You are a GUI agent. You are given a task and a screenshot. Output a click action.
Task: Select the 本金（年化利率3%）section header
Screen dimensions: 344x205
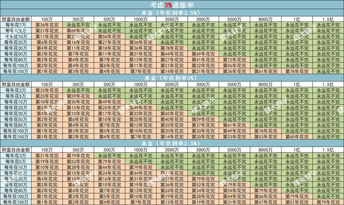pyautogui.click(x=172, y=78)
